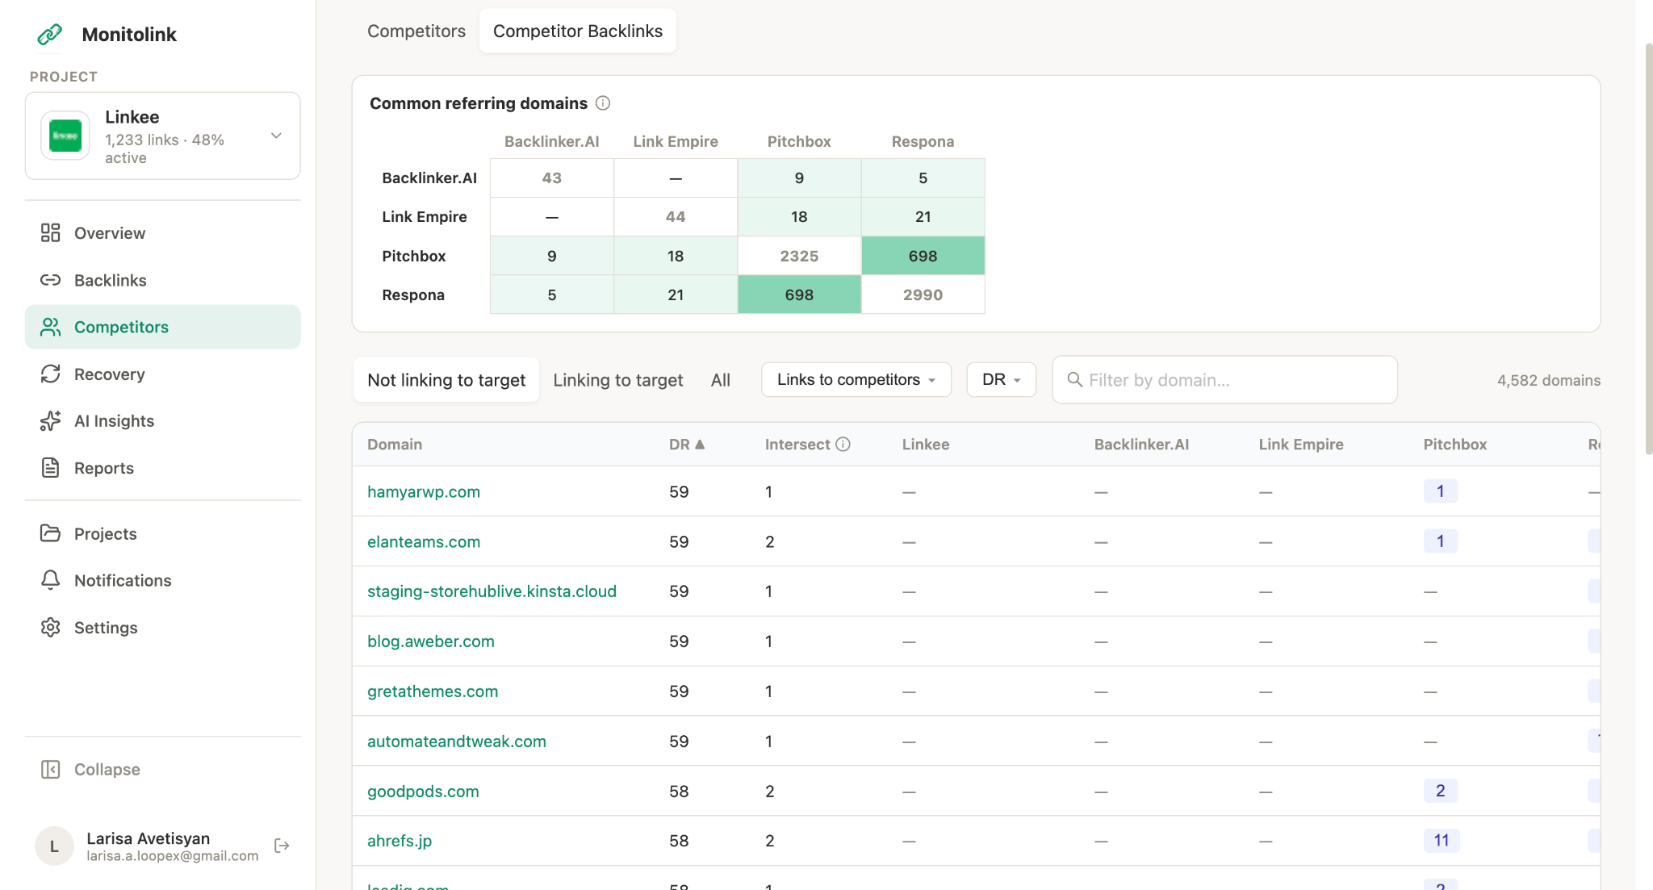1653x890 pixels.
Task: Open the gretathemes.com domain link
Action: click(x=433, y=692)
